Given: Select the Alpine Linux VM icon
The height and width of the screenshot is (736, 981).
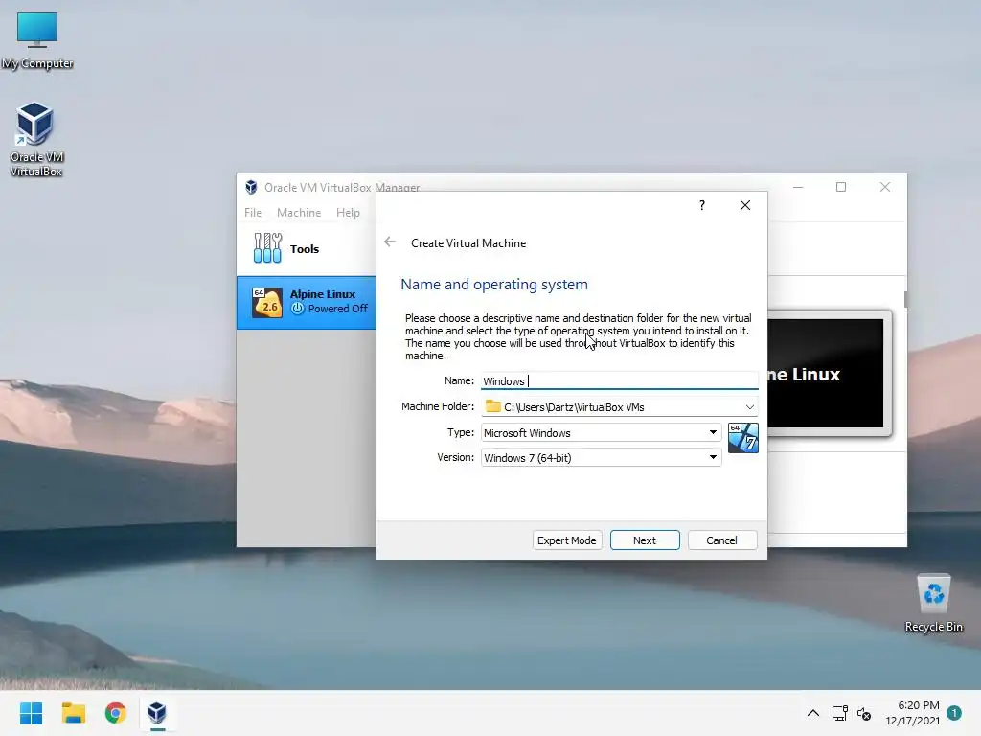Looking at the screenshot, I should click(267, 302).
